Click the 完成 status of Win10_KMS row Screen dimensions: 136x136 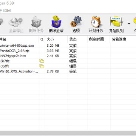[x=73, y=71]
